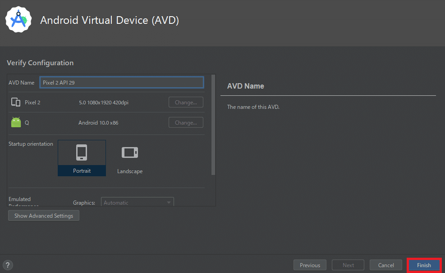Click the Pixel 2 device icon
Screen dimensions: 445x273
click(x=16, y=103)
